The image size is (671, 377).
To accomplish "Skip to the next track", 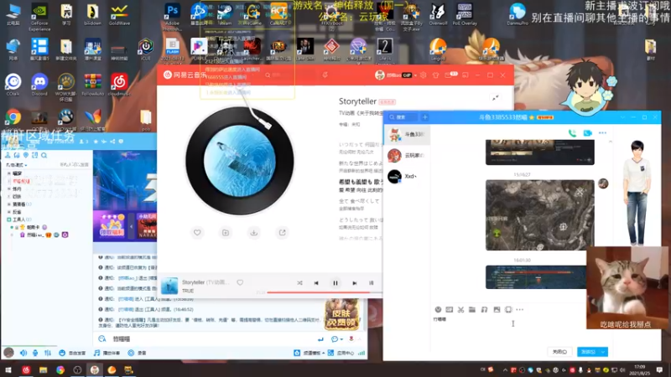I will [x=354, y=283].
